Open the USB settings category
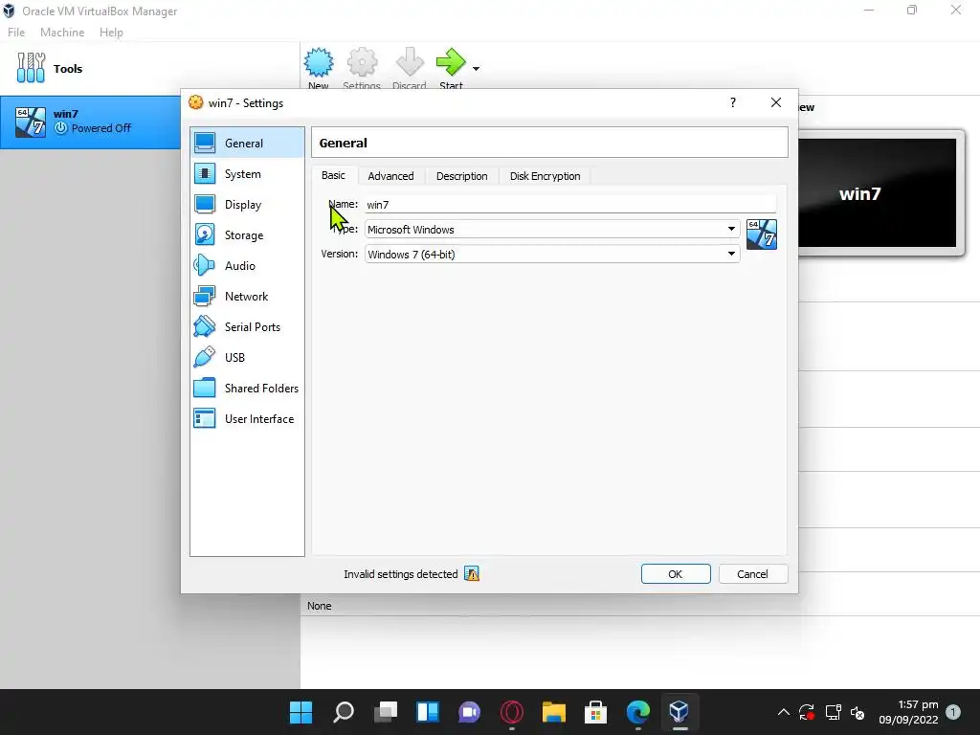 click(x=247, y=358)
